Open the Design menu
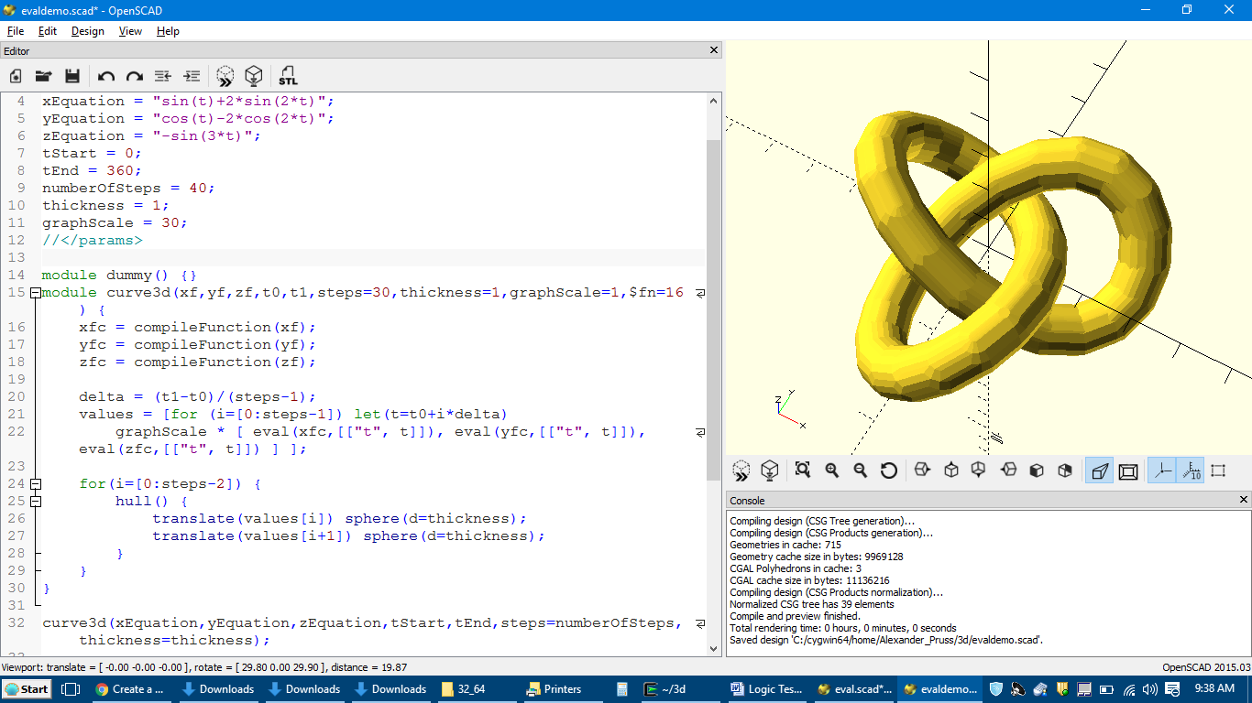 click(x=88, y=30)
